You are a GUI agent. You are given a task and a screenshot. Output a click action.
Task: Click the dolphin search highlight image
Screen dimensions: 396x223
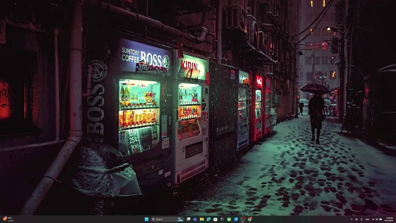point(180,219)
